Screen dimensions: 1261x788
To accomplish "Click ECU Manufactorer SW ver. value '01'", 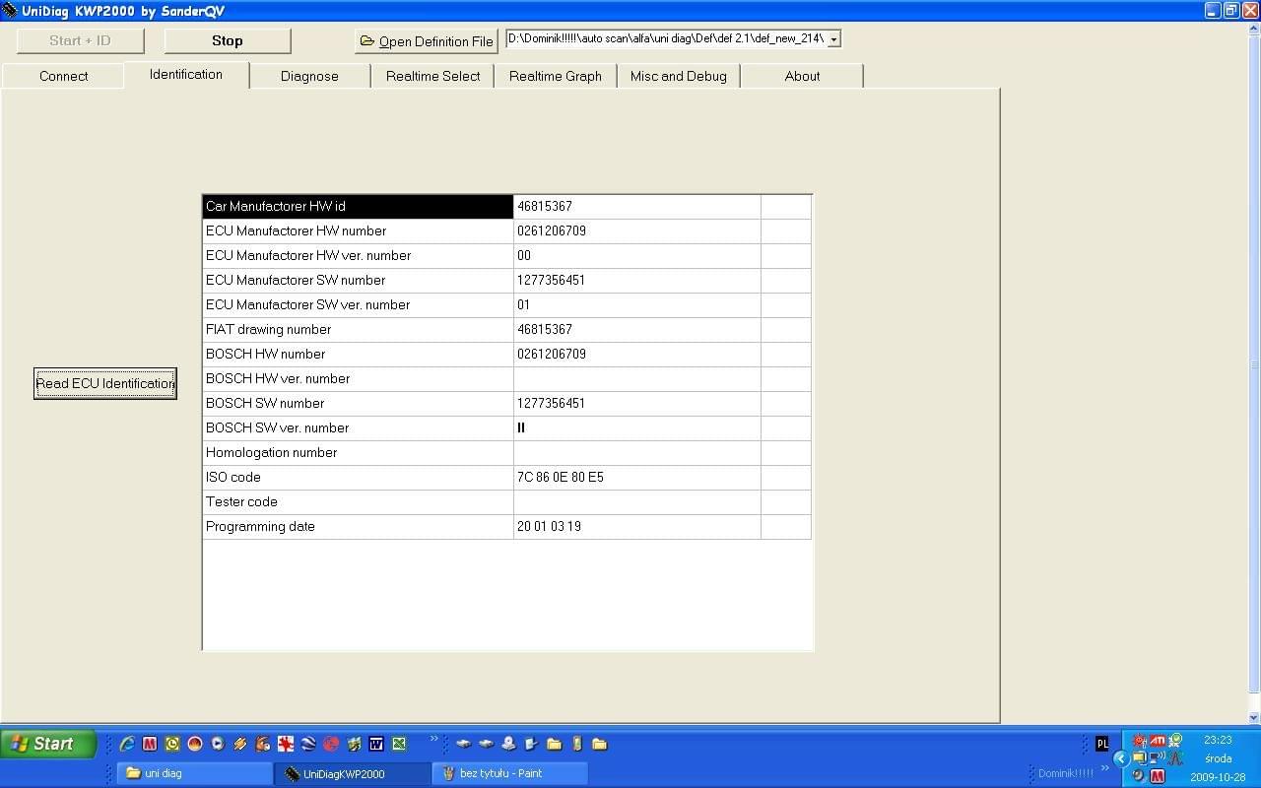I will [637, 305].
